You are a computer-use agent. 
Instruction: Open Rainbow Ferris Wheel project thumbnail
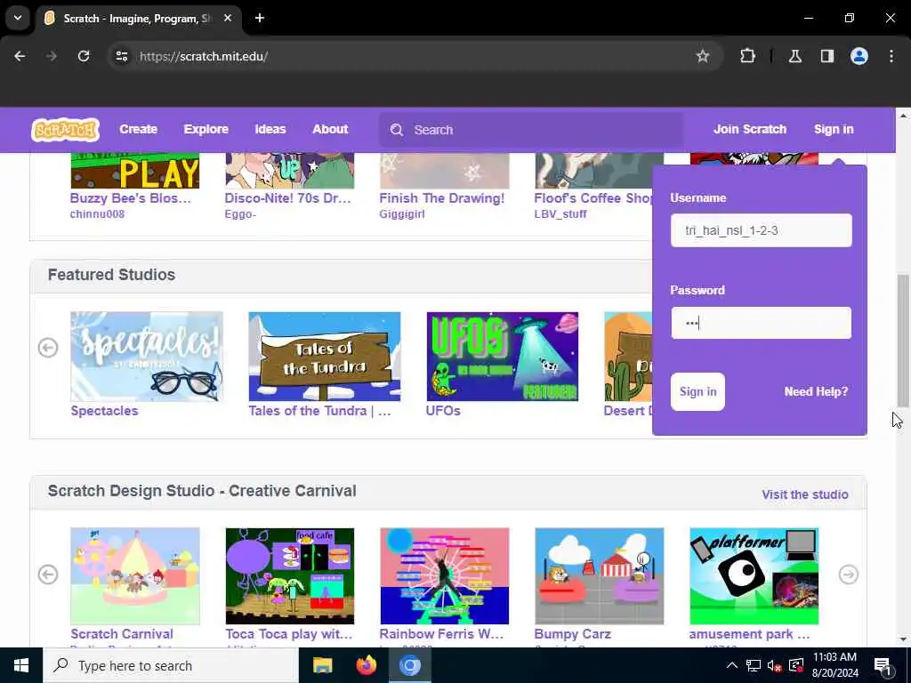(x=445, y=576)
